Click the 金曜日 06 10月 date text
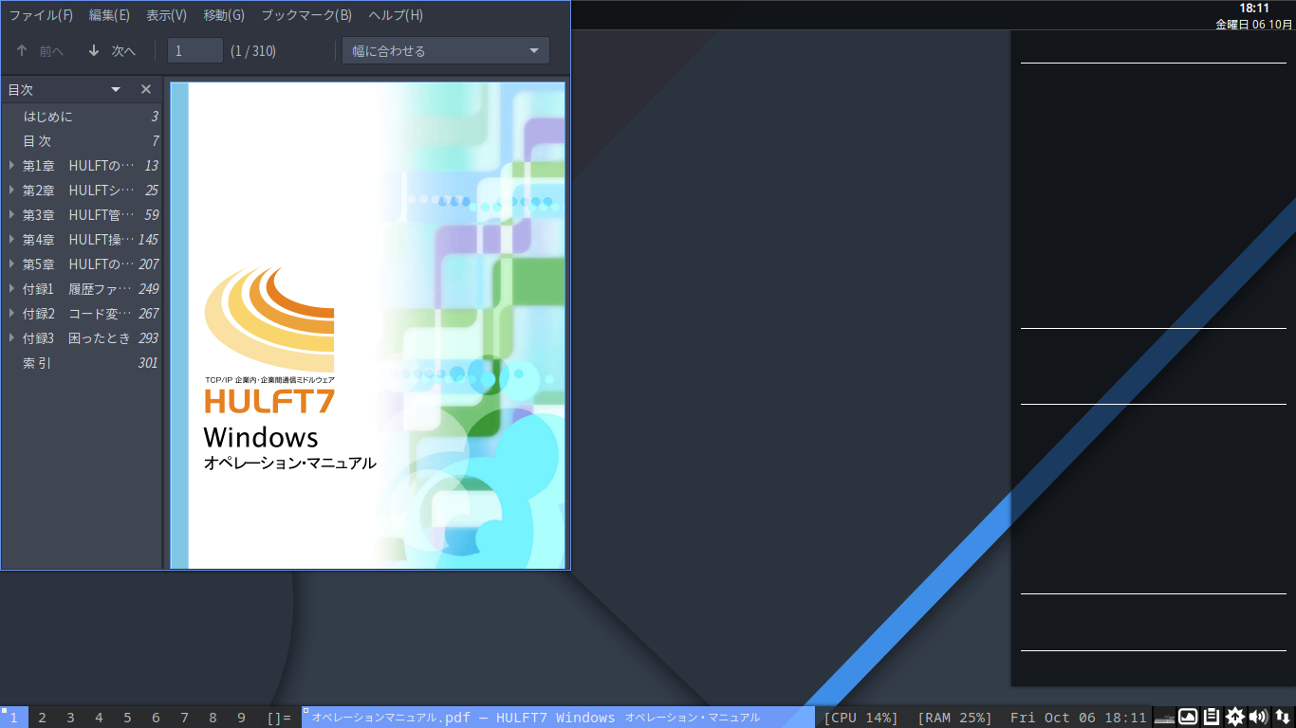1296x728 pixels. point(1254,25)
